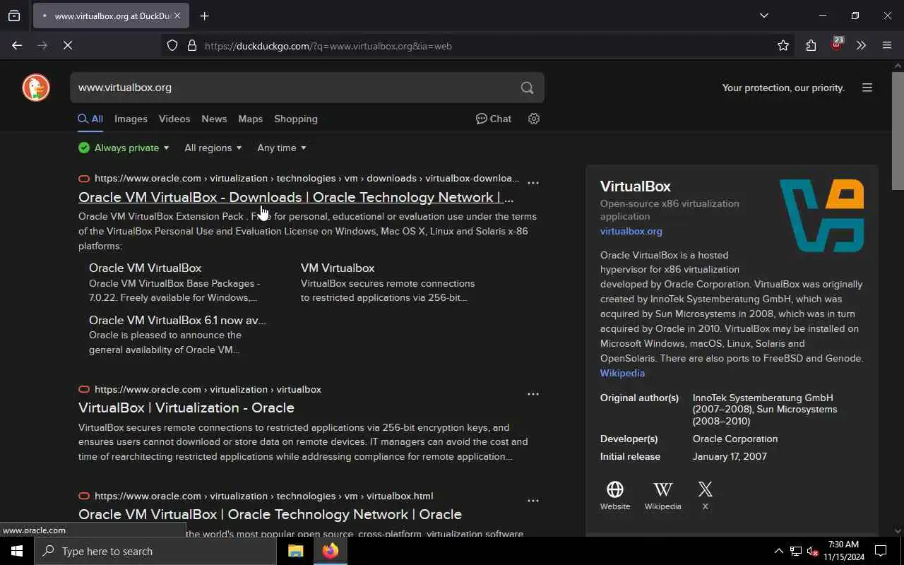The height and width of the screenshot is (565, 904).
Task: Click the scrollbar down arrow
Action: pyautogui.click(x=898, y=531)
